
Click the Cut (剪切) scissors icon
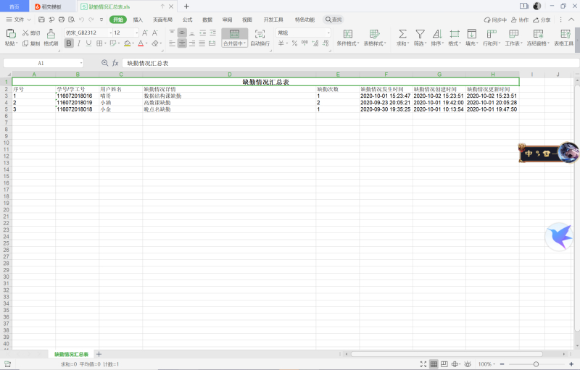25,33
